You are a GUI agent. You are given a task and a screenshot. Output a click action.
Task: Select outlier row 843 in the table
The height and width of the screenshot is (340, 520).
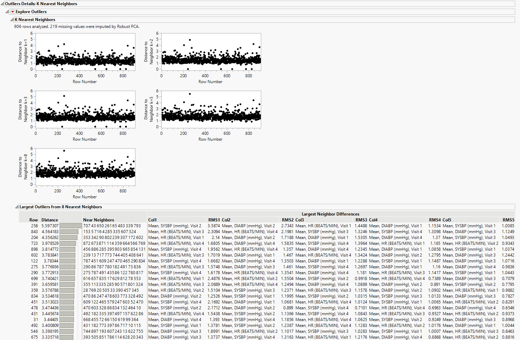[33, 232]
